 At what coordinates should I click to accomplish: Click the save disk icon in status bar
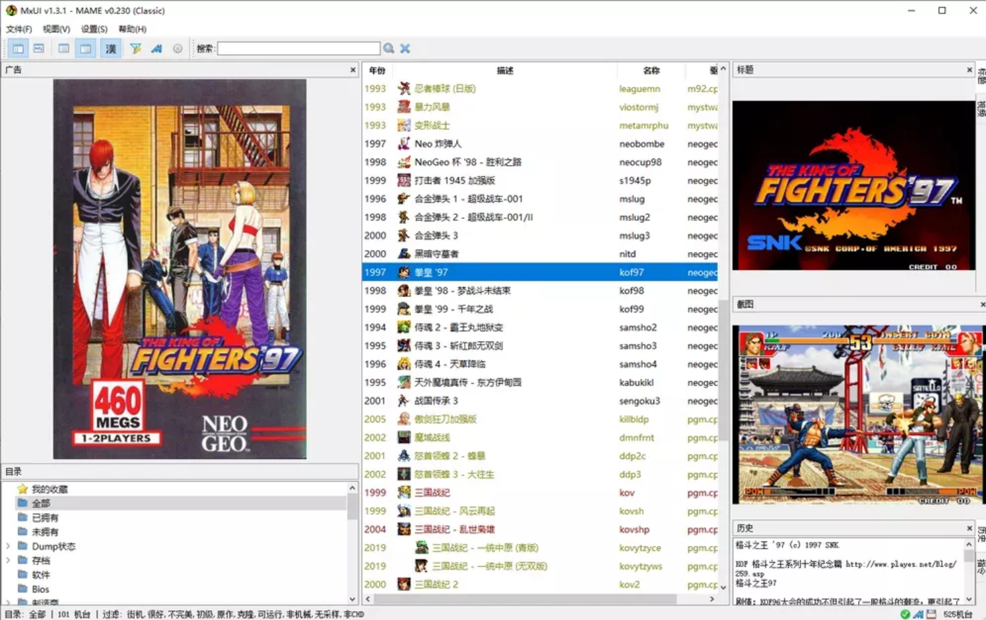point(931,614)
